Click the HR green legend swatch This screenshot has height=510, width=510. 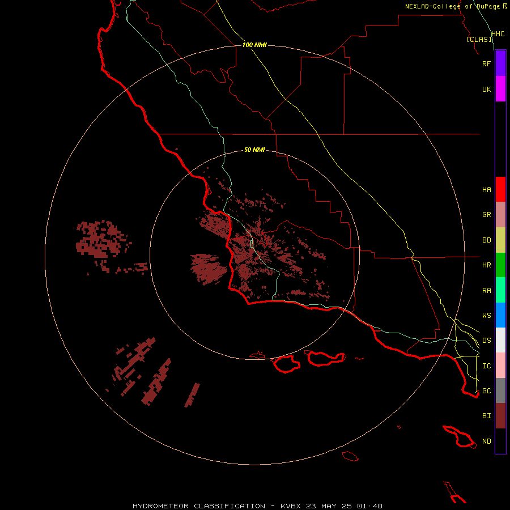click(x=500, y=265)
